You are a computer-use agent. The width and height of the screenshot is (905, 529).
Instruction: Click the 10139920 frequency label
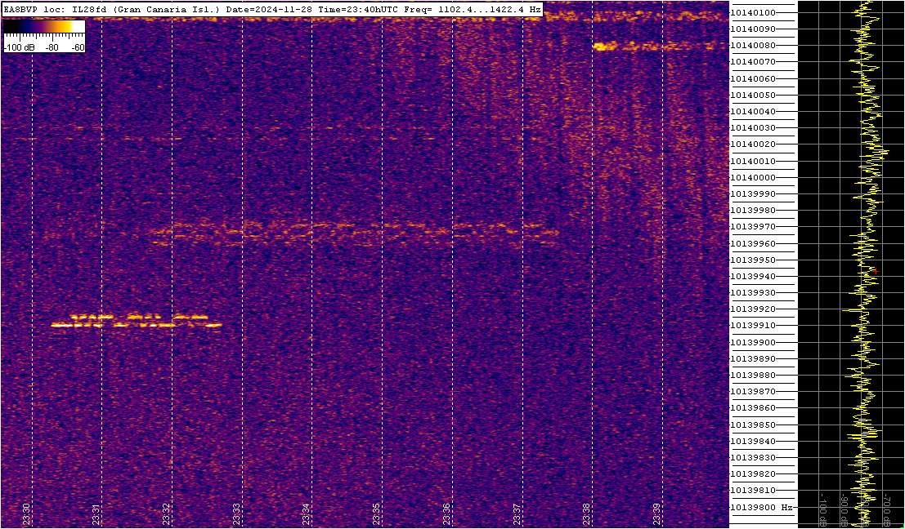(752, 309)
